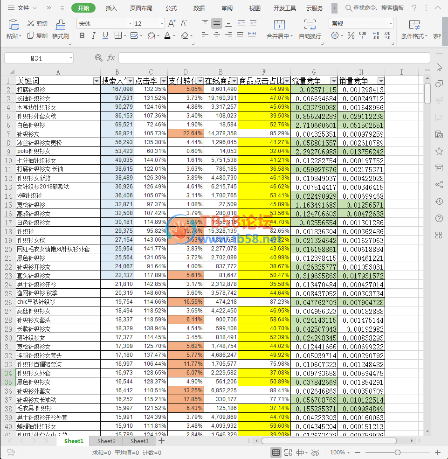The width and height of the screenshot is (448, 459).
Task: Open the number format dropdown showing 常规
Action: point(390,24)
